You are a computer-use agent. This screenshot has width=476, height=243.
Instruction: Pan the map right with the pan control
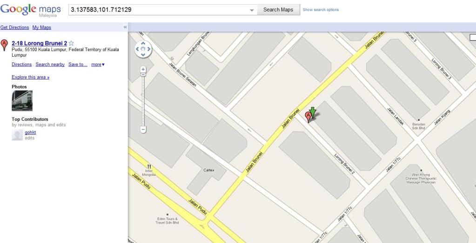pos(149,49)
